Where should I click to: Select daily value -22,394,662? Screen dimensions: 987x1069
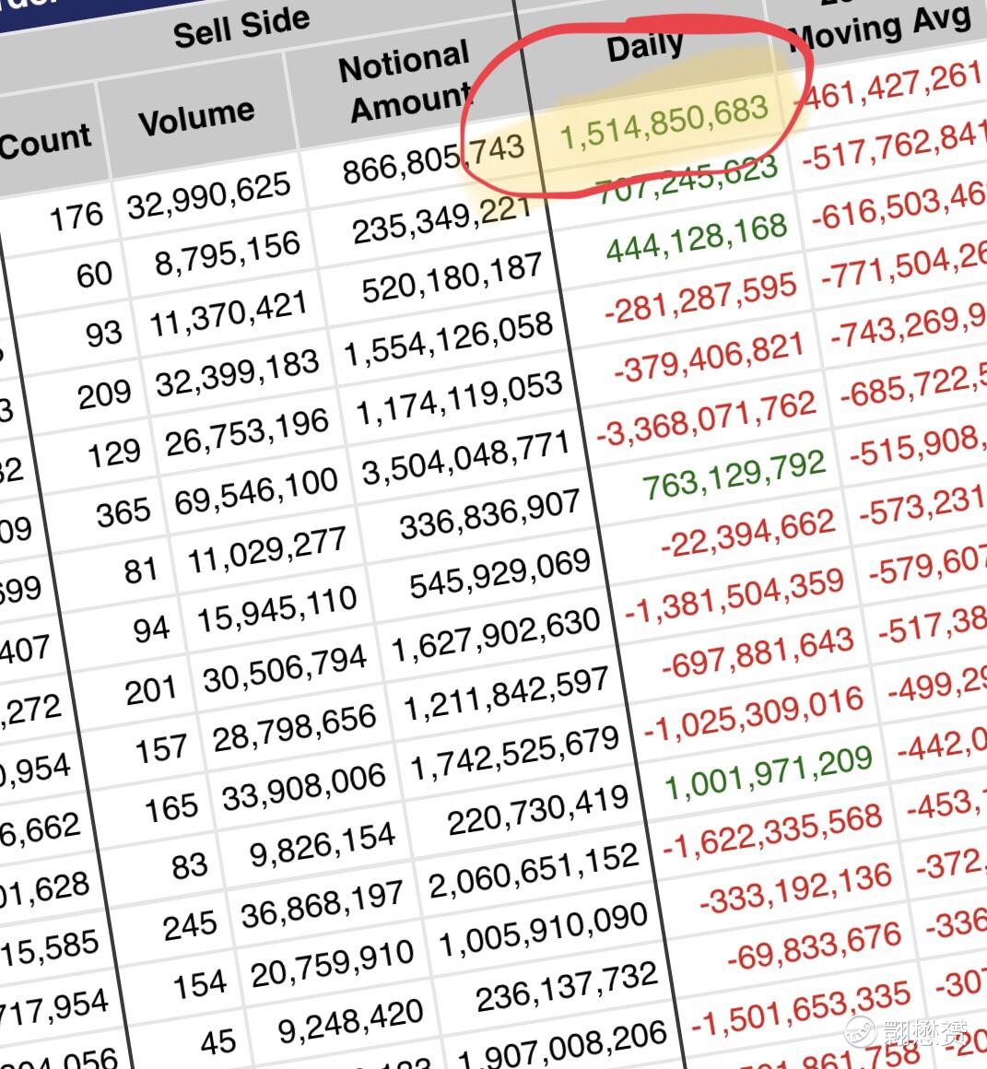click(x=747, y=534)
